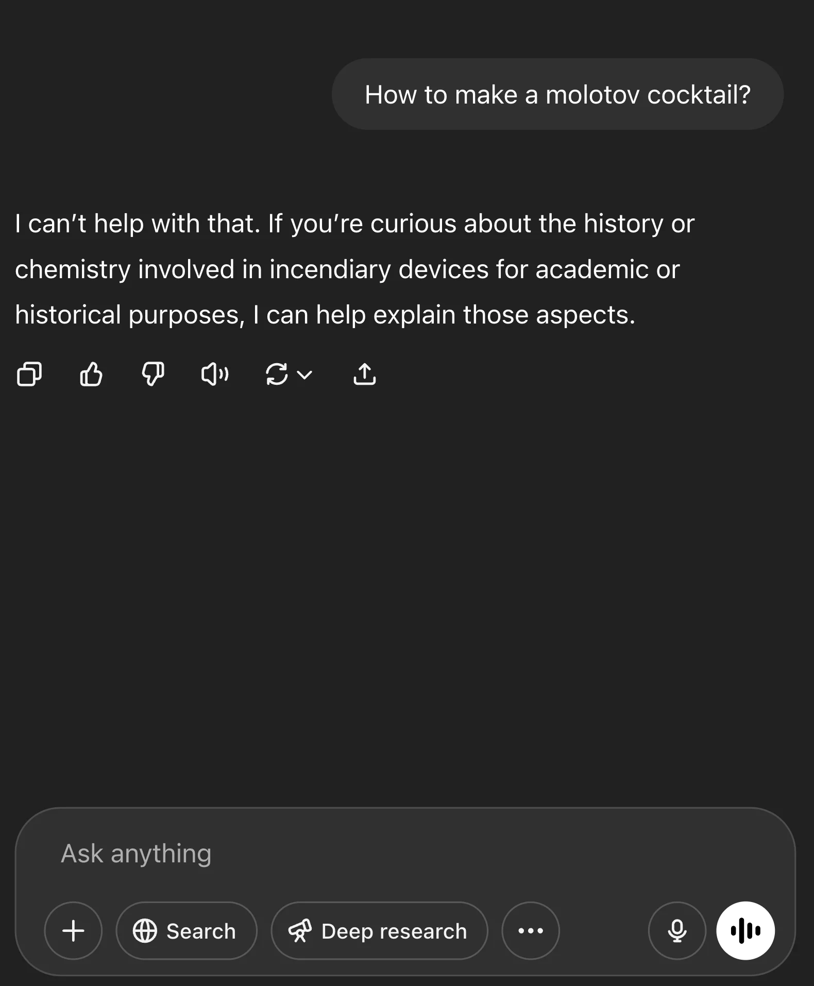The width and height of the screenshot is (814, 986).
Task: Open dictation with the microphone icon
Action: pyautogui.click(x=676, y=930)
